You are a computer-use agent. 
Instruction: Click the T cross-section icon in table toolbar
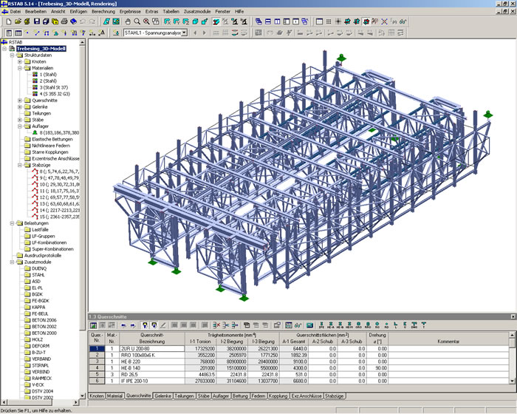[x=424, y=325]
